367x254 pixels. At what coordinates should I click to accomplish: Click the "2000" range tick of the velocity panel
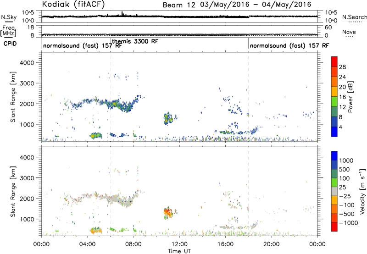pyautogui.click(x=27, y=199)
